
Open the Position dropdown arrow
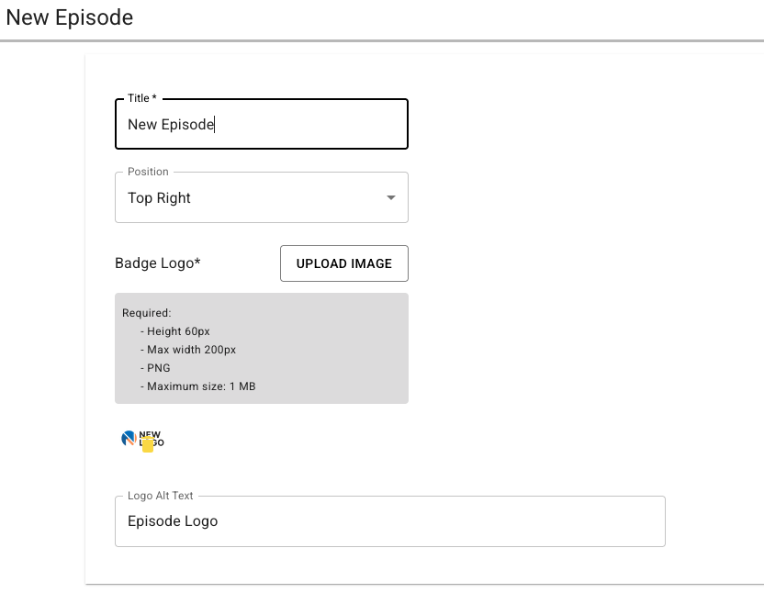point(391,197)
